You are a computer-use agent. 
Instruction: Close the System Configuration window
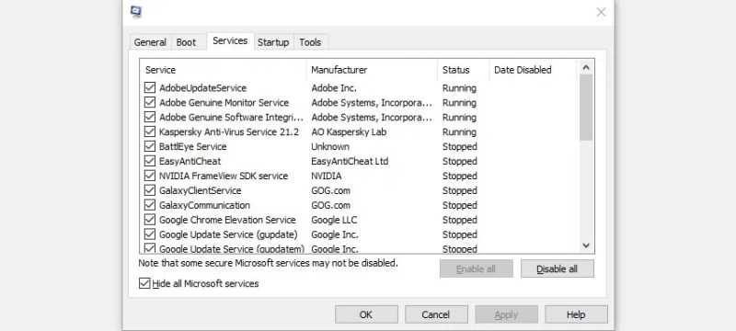pyautogui.click(x=601, y=13)
